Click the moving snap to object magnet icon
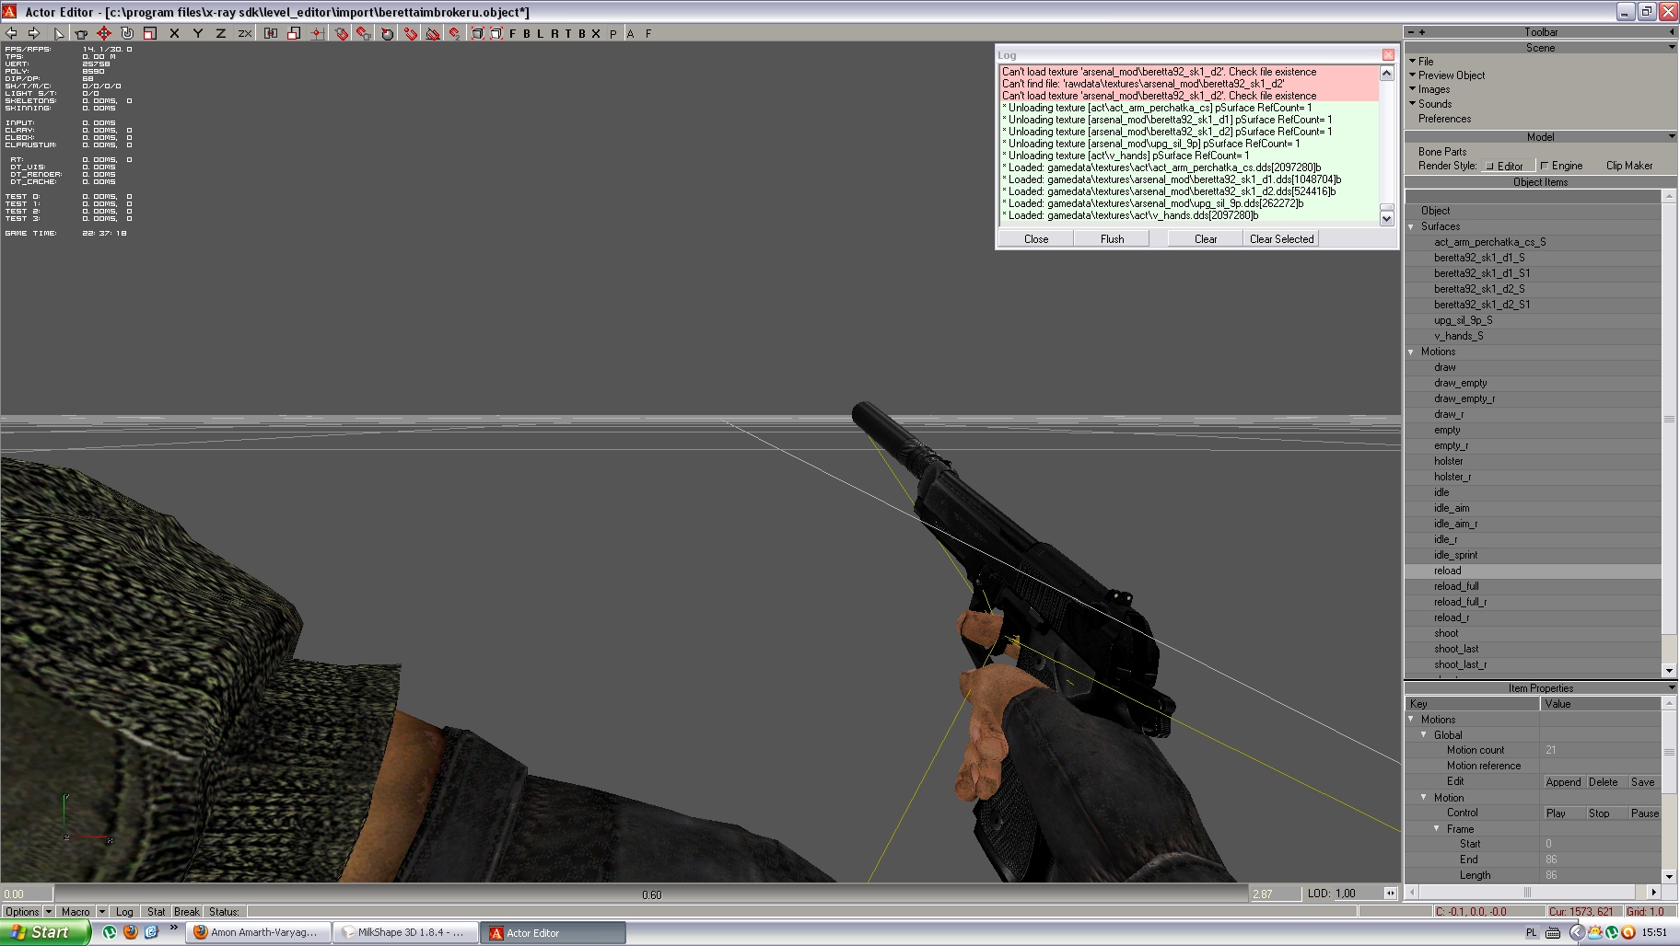Screen dimensions: 1680x946 (x=364, y=33)
